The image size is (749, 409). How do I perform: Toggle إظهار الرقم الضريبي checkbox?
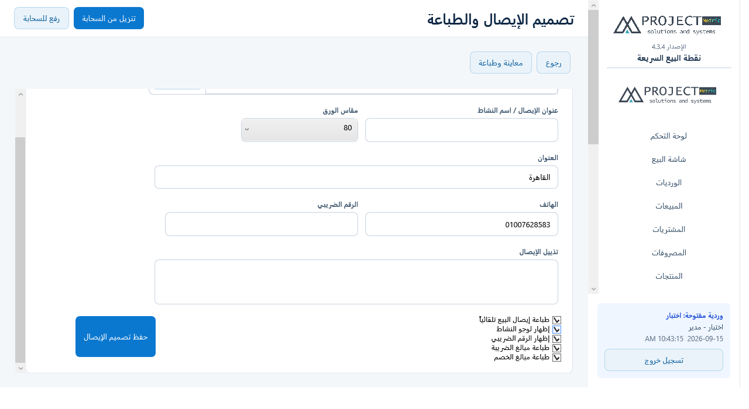click(557, 339)
